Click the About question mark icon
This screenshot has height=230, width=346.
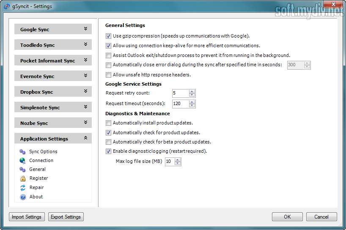(x=23, y=197)
